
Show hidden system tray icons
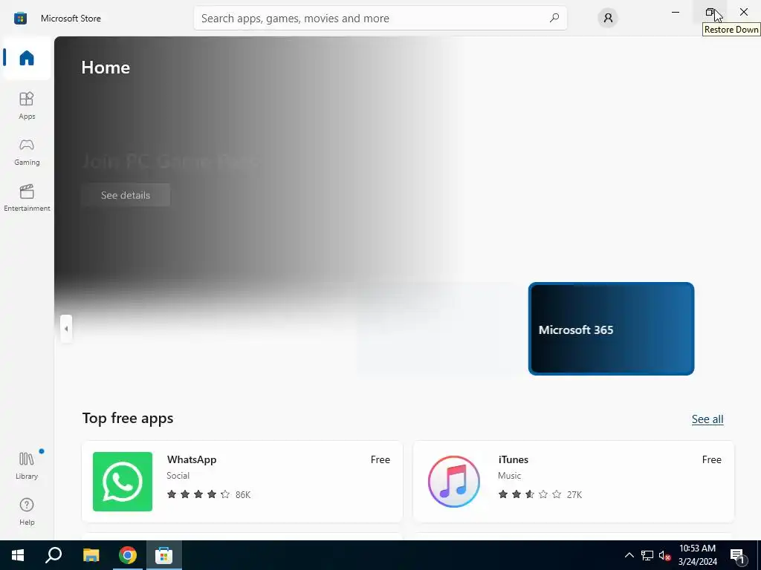click(629, 555)
